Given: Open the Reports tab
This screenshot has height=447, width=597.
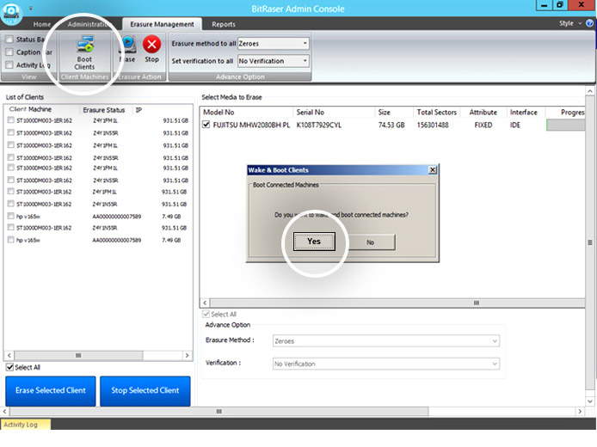Looking at the screenshot, I should [224, 24].
